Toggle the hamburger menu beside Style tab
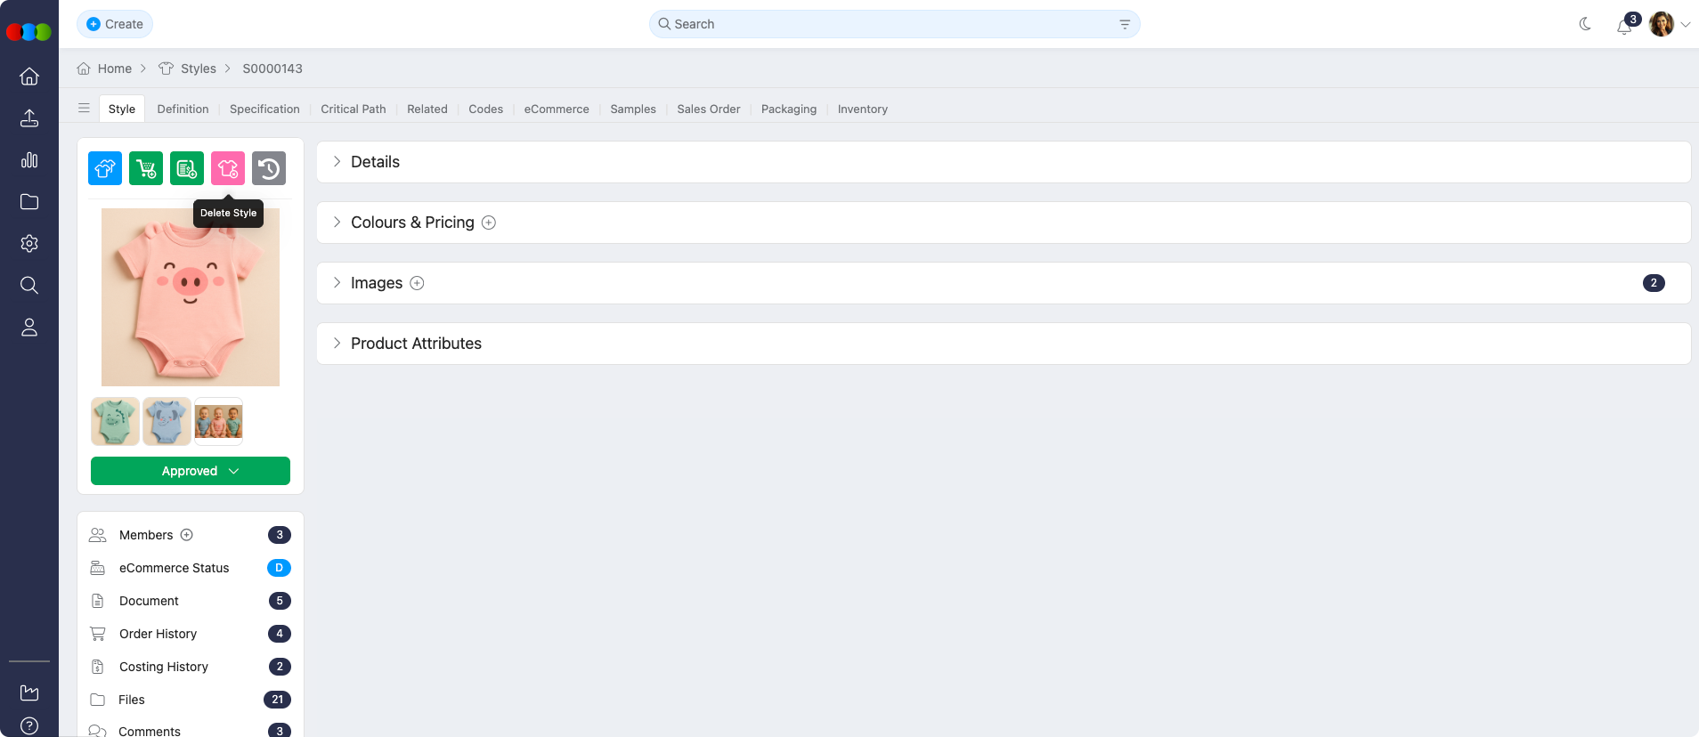Screen dimensions: 1699x737 coord(84,109)
